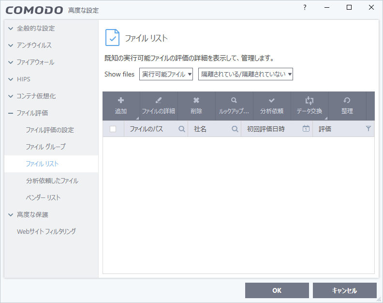Open the 隔離されている/隔離されていない dropdown
The height and width of the screenshot is (303, 383).
[246, 74]
